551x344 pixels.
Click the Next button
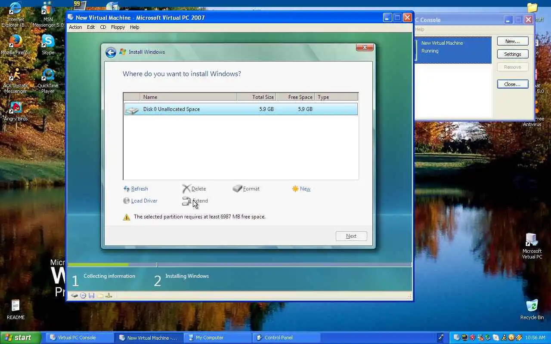[x=351, y=236]
